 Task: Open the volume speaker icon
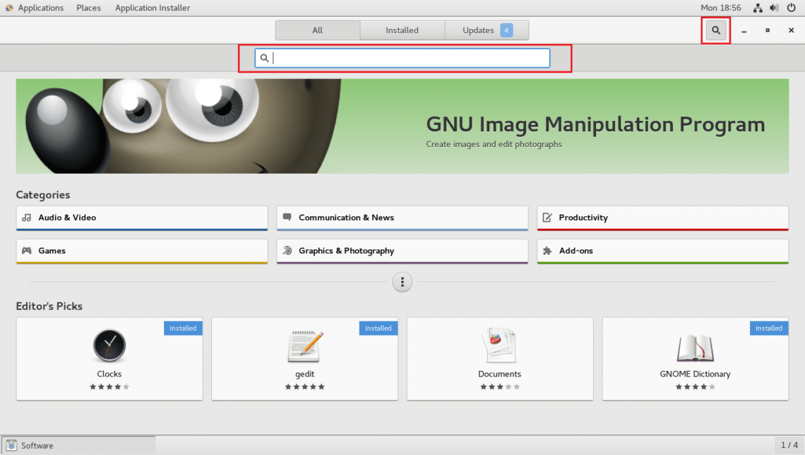click(774, 8)
